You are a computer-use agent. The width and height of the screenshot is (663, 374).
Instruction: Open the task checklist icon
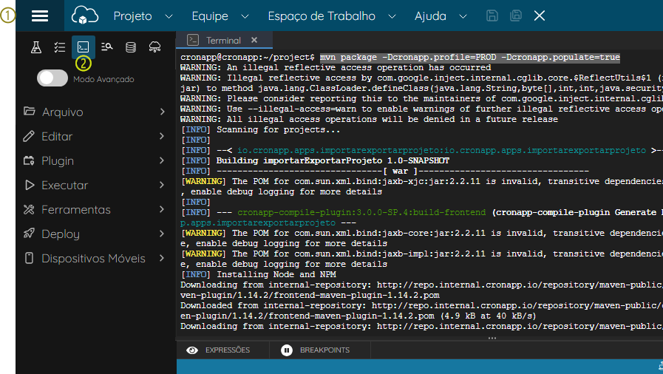click(60, 47)
